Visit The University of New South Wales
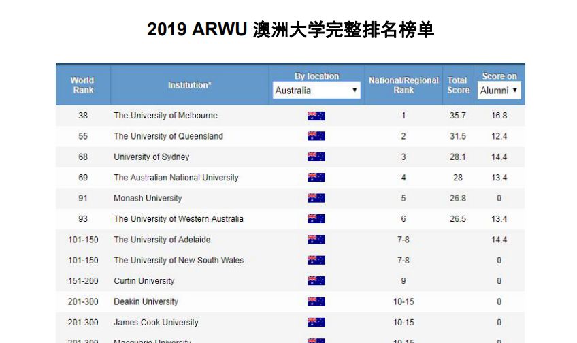Image resolution: width=577 pixels, height=343 pixels. click(x=178, y=260)
